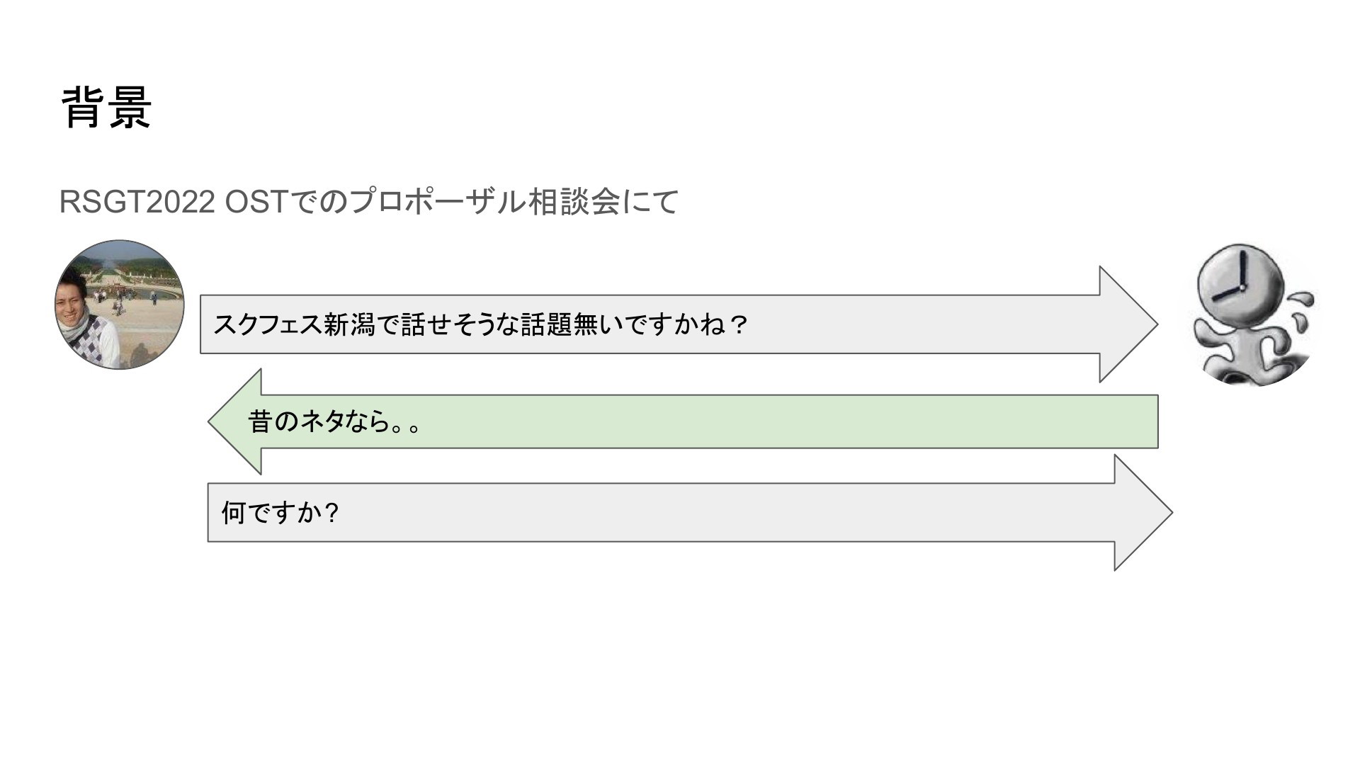Select the text 昔のネタなら。。
The width and height of the screenshot is (1360, 765).
tap(335, 421)
